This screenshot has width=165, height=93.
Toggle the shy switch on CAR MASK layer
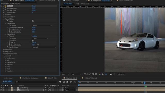[x=45, y=88]
